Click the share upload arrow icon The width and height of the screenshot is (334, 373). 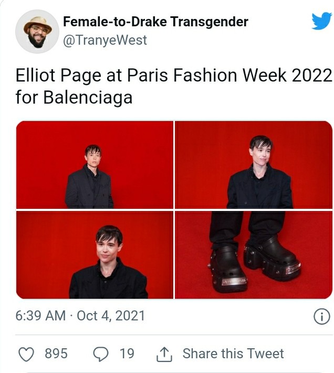pos(164,354)
